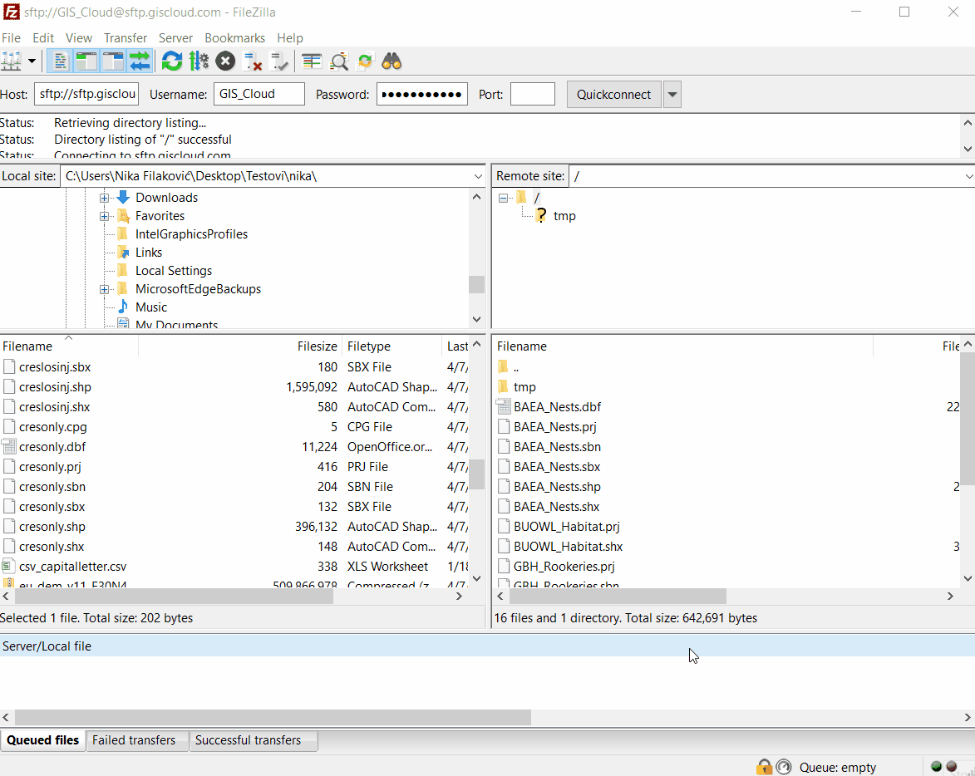The image size is (975, 776).
Task: Click the Host input field
Action: [86, 94]
